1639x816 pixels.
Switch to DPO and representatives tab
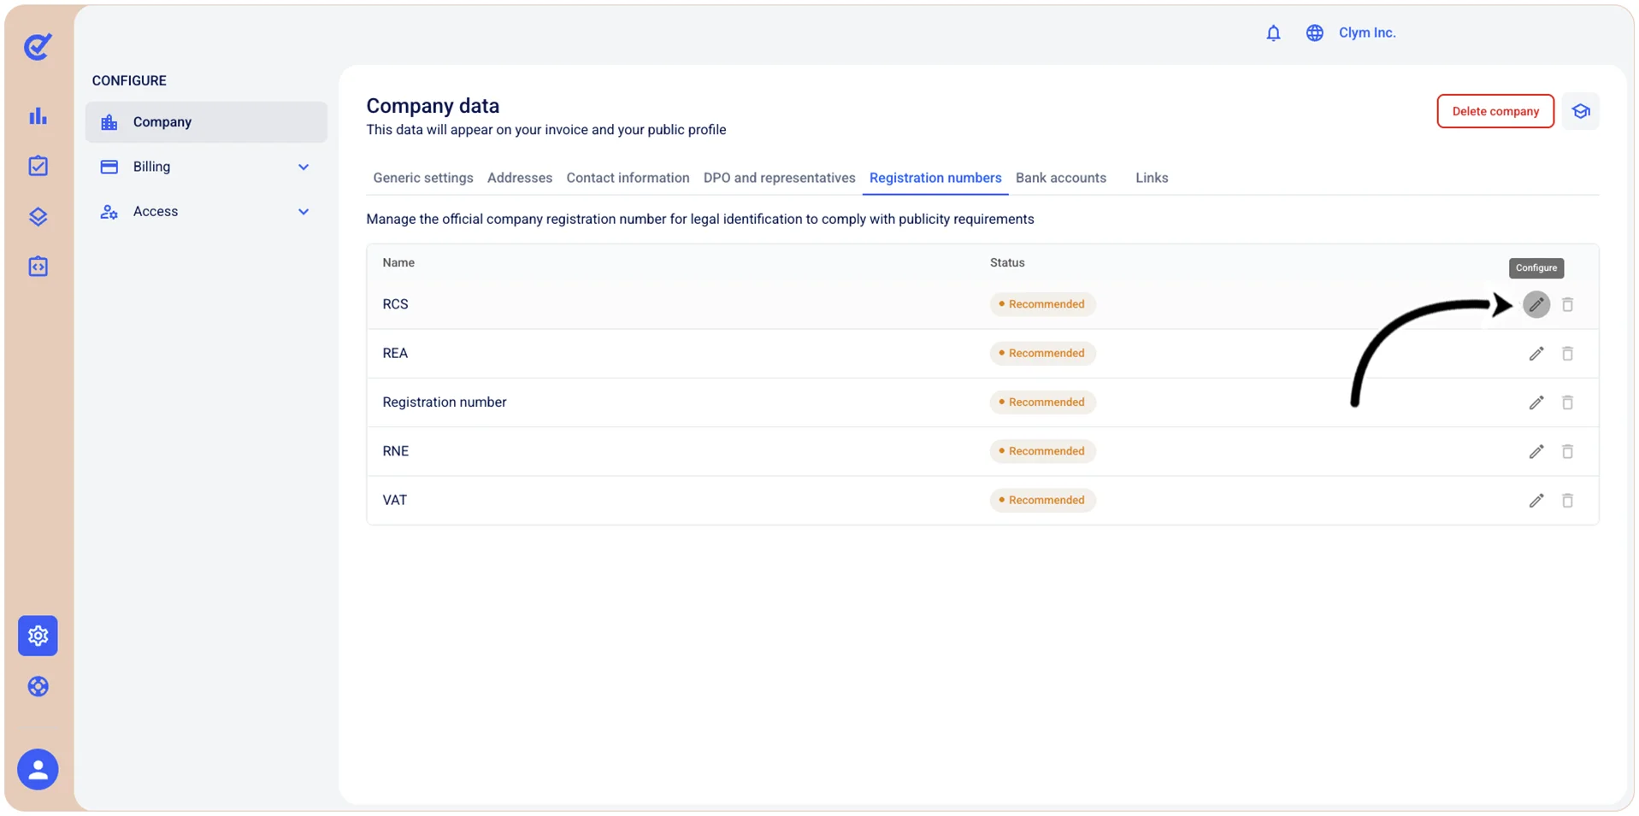(779, 178)
